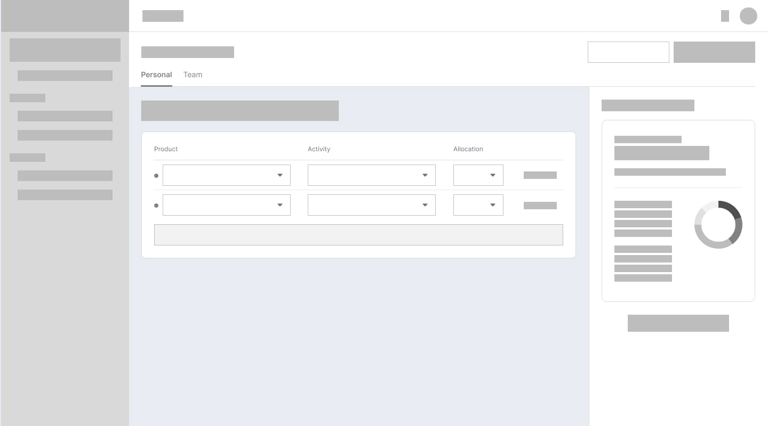Expand the second row's Activity dropdown
This screenshot has height=426, width=768.
click(372, 205)
